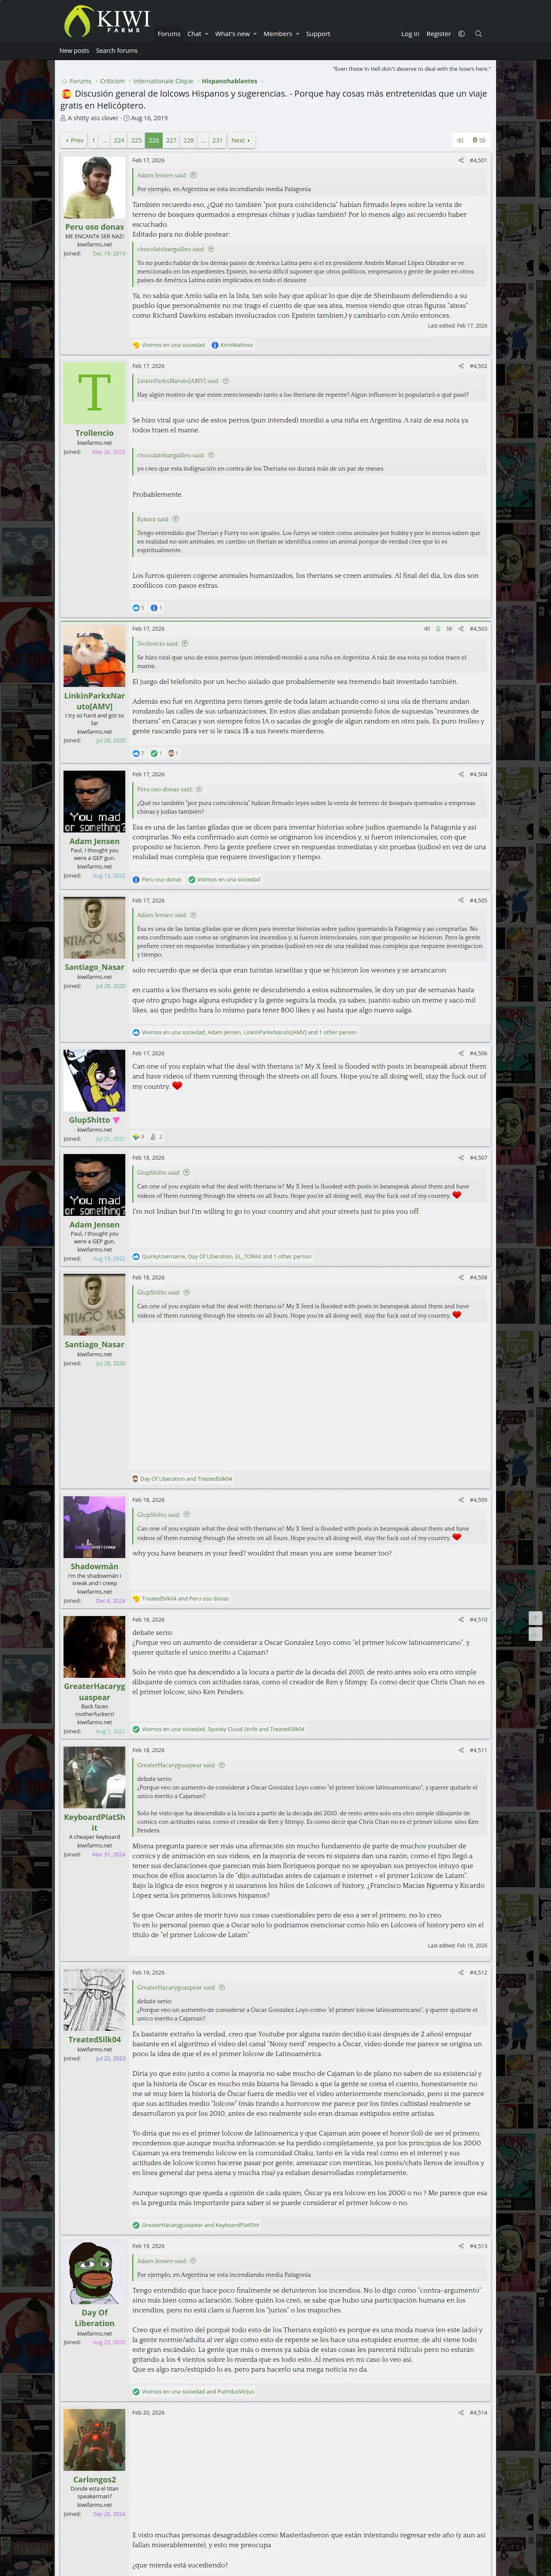The width and height of the screenshot is (551, 2576).
Task: Share post #4,506 via share icon
Action: coord(461,1053)
